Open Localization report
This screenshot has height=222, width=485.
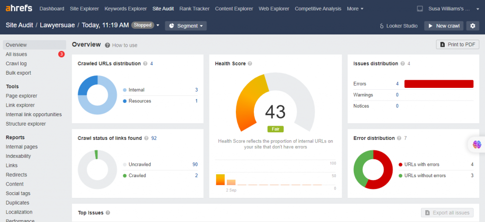pos(19,212)
